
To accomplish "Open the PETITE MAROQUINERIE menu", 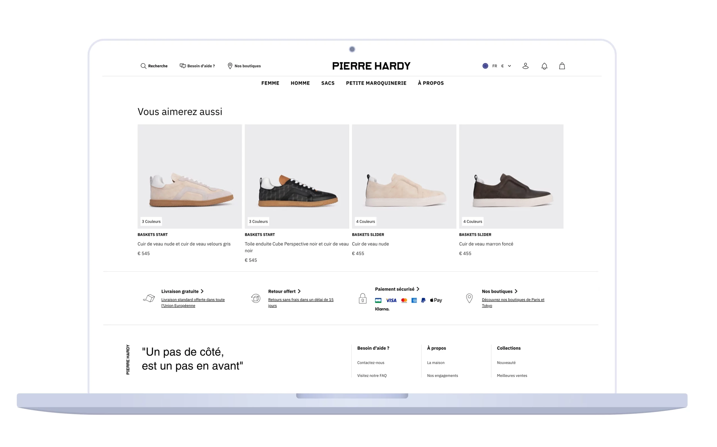I will click(376, 83).
